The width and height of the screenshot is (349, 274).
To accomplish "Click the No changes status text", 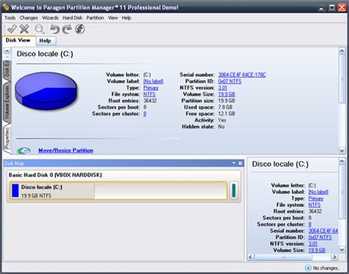I will pyautogui.click(x=326, y=268).
